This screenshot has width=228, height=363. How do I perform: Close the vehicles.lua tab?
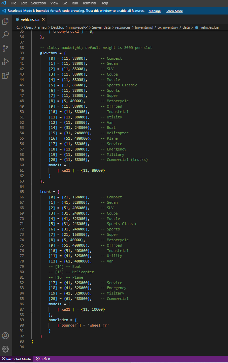43,20
